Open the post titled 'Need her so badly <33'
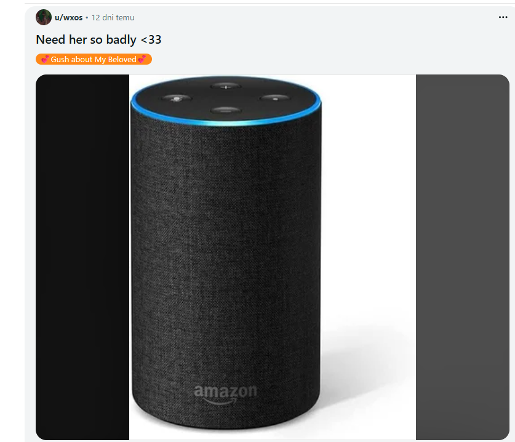 click(98, 40)
